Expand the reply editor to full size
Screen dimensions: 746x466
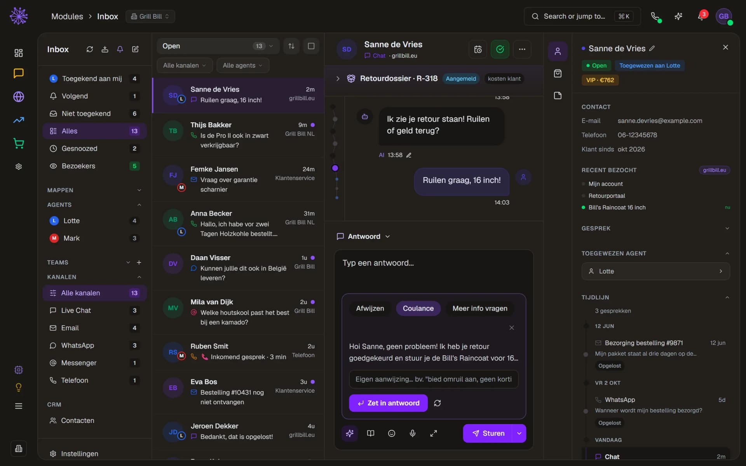[434, 433]
